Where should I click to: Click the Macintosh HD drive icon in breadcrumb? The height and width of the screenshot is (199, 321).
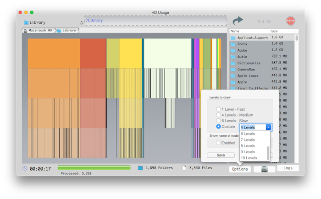[x=25, y=31]
